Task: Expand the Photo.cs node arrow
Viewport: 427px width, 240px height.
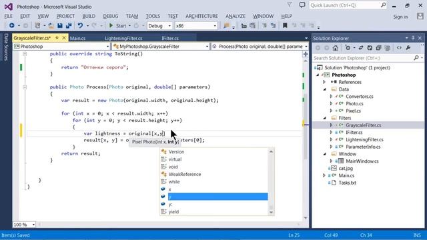Action: (x=331, y=104)
